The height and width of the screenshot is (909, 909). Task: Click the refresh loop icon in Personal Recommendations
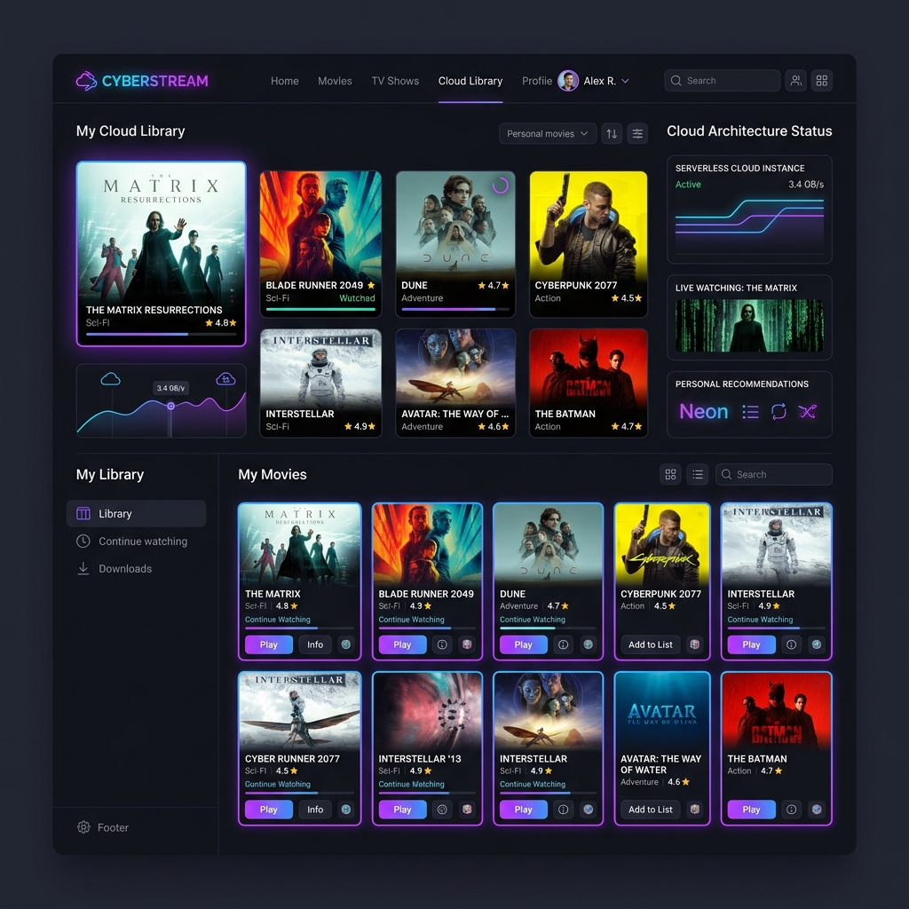(779, 412)
